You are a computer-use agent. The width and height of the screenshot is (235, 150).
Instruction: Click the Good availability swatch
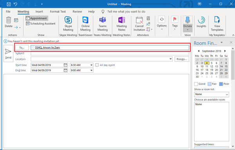click(x=196, y=84)
